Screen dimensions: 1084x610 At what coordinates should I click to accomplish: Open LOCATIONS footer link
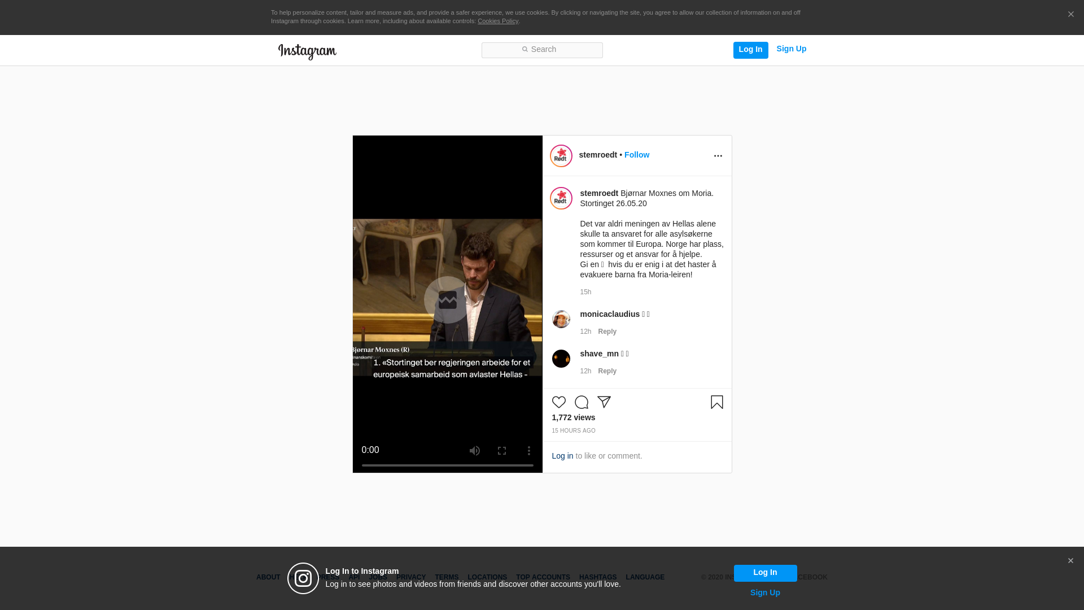pos(487,577)
